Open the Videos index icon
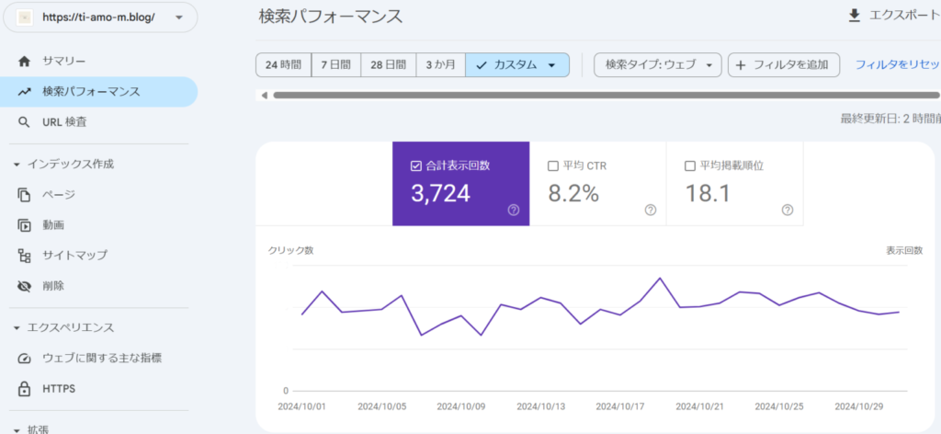Screen dimensions: 941x434 coord(25,224)
